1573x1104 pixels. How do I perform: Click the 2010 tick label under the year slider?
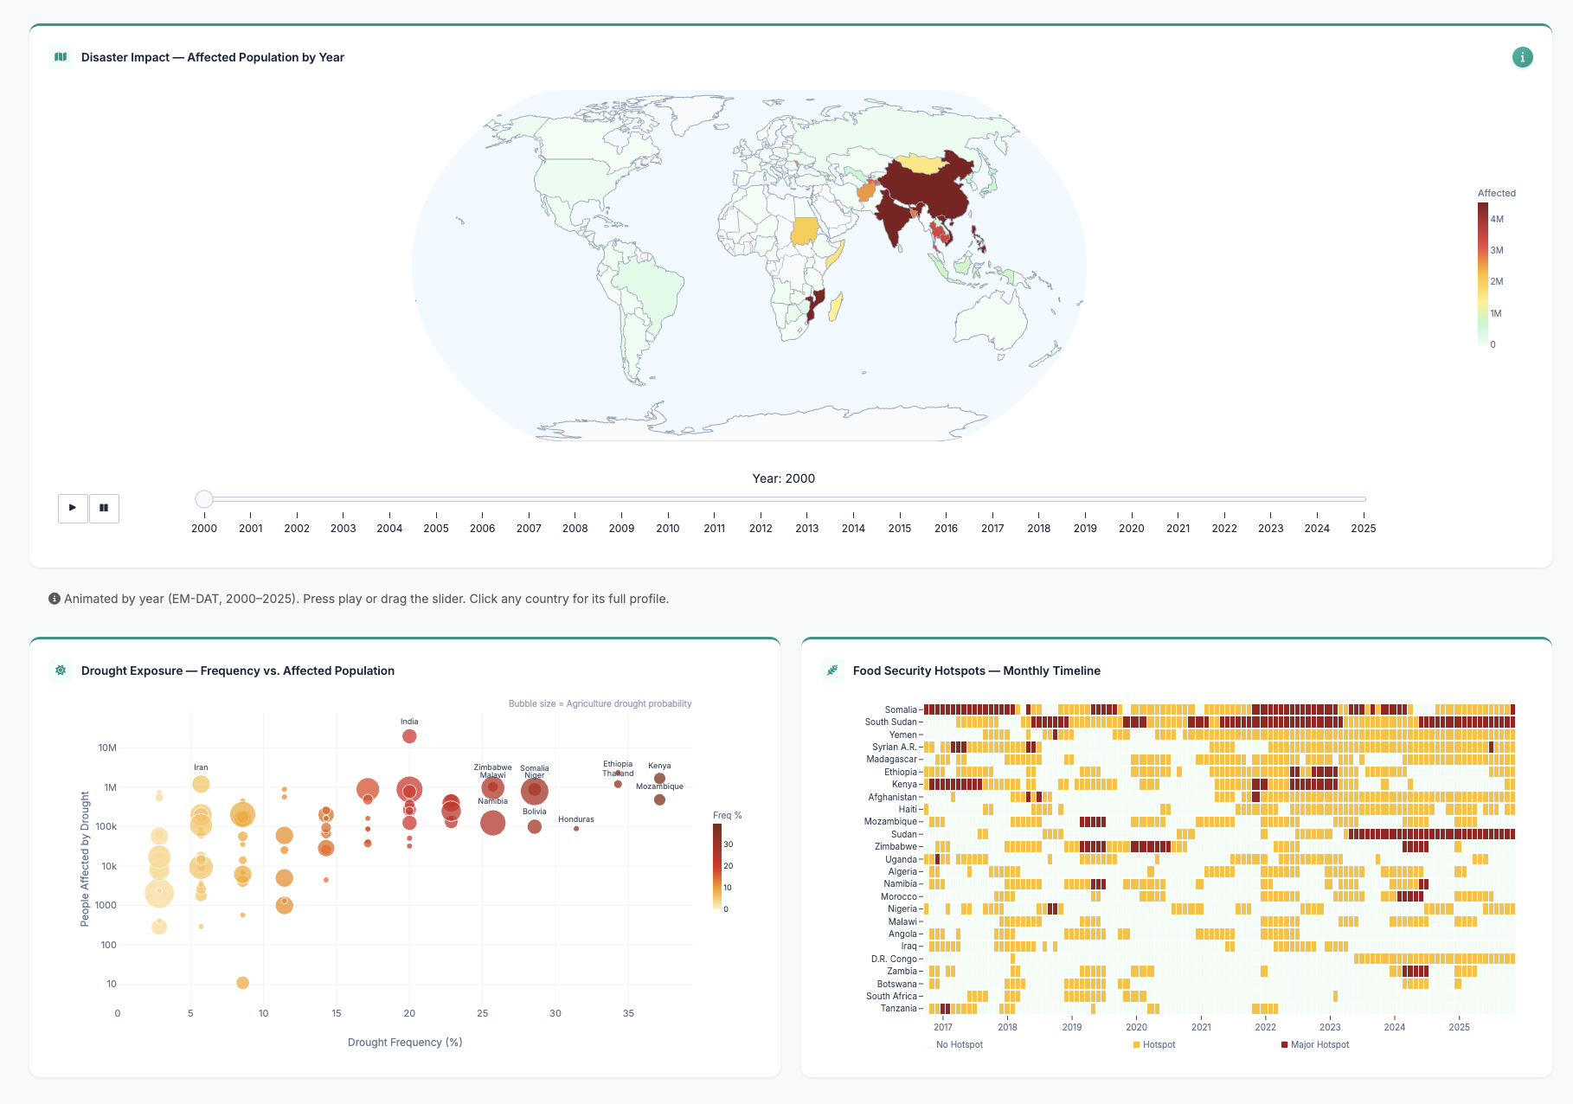point(668,528)
